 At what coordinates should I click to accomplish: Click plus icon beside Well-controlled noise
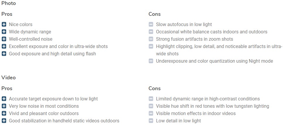4,39
